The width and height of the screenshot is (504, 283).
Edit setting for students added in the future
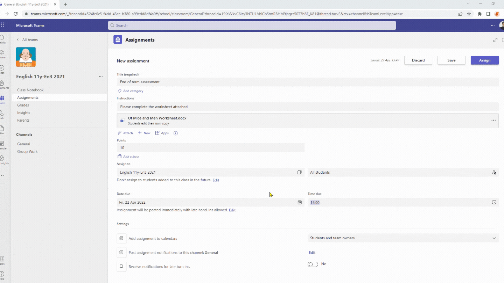[216, 180]
